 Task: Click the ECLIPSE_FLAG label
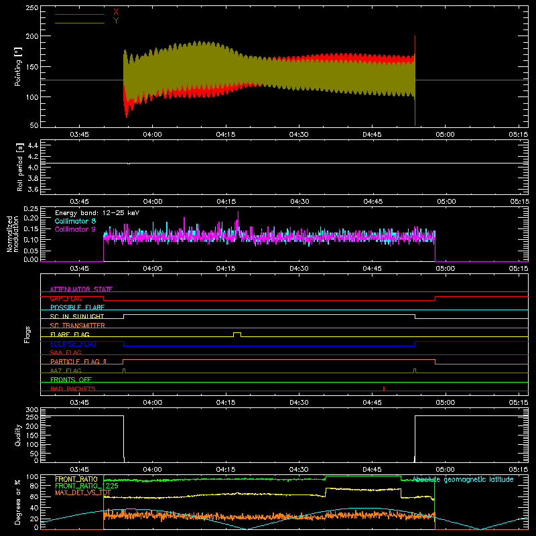click(73, 344)
